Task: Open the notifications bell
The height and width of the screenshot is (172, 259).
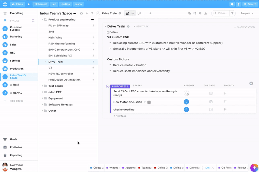Action: point(232,4)
